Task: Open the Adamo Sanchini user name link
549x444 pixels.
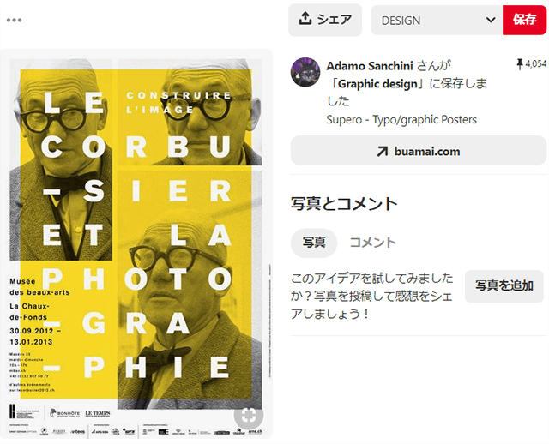Action: point(370,66)
